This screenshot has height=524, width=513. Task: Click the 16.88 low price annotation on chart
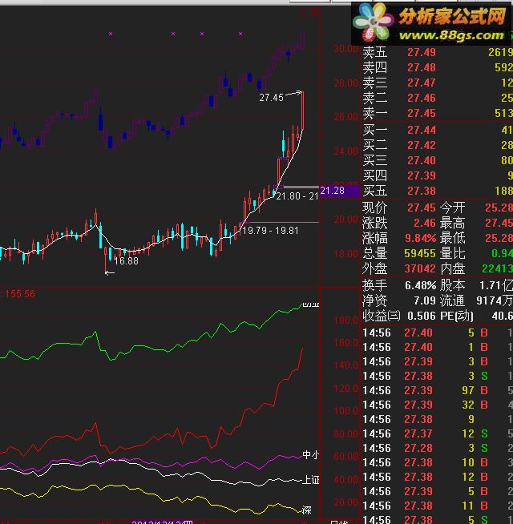126,261
